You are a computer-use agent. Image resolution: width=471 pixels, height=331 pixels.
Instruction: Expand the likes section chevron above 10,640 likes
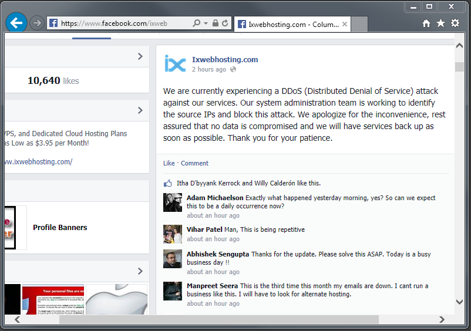[140, 56]
